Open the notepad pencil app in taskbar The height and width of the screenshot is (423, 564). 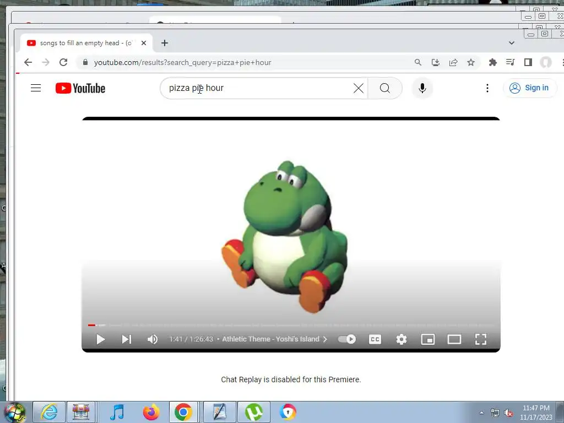(x=219, y=412)
